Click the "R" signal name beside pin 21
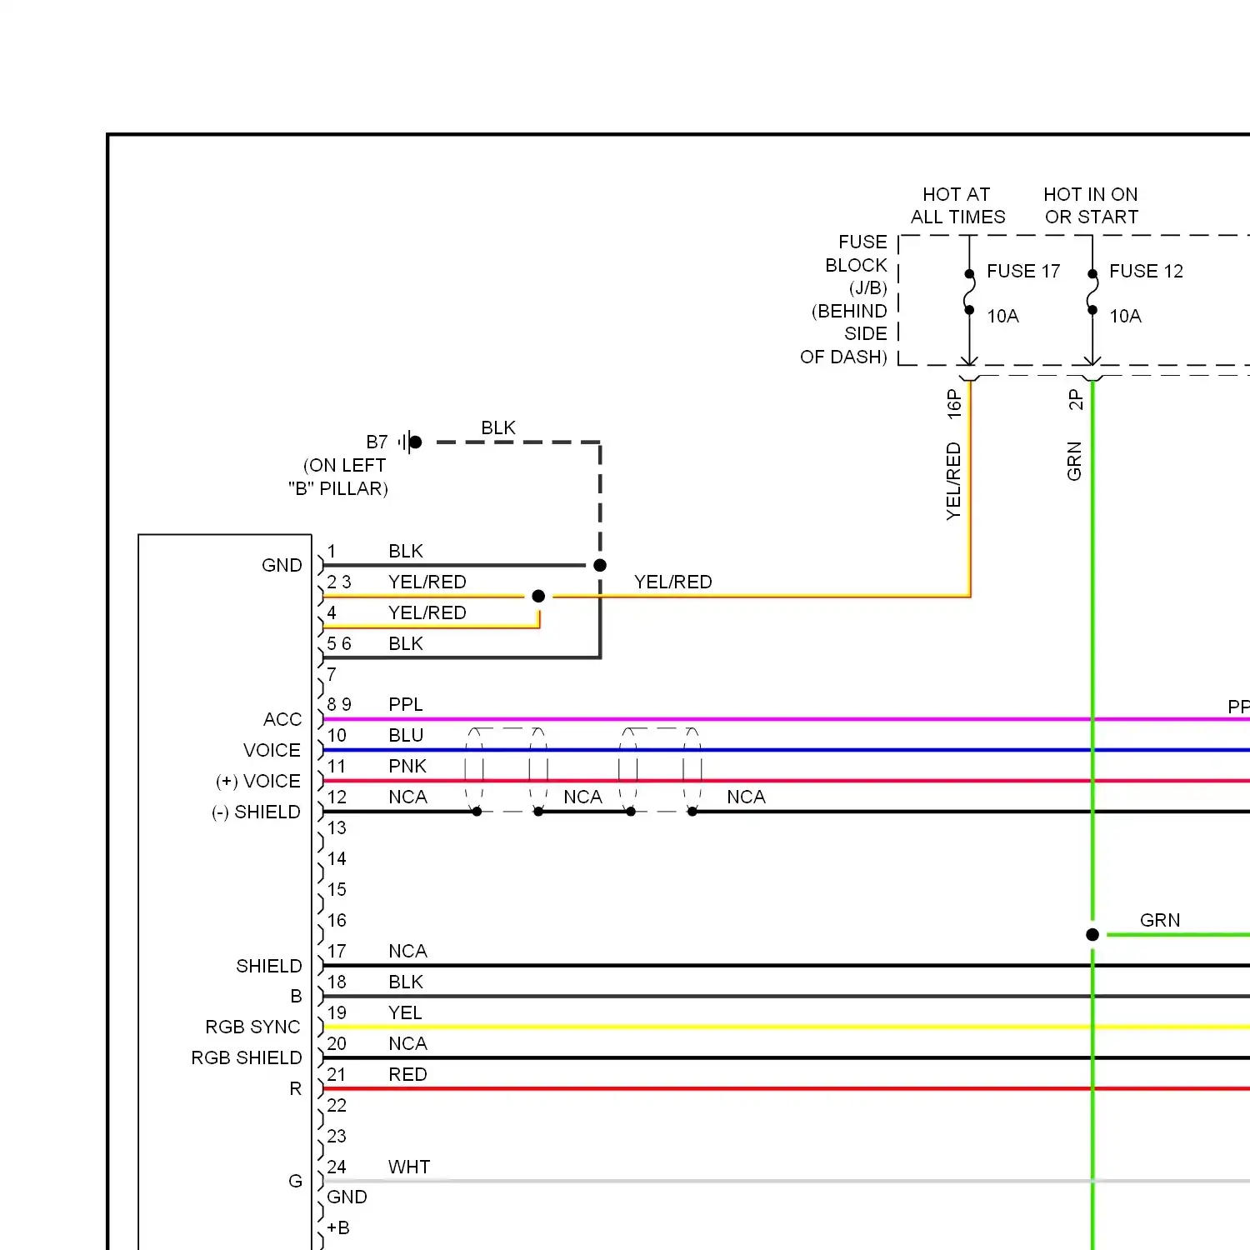1250x1250 pixels. [296, 1088]
